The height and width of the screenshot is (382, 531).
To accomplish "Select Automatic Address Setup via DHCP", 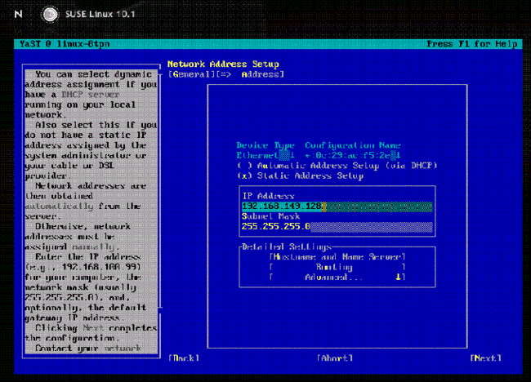I will click(337, 166).
